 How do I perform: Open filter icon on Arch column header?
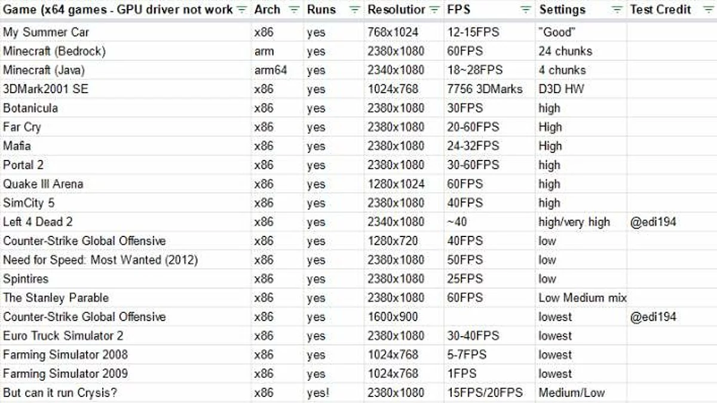click(294, 10)
